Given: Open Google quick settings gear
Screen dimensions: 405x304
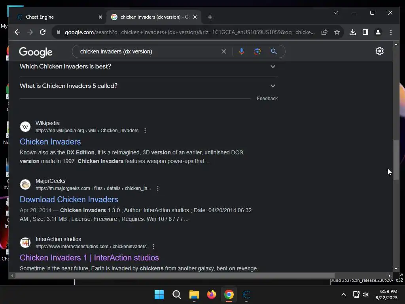Looking at the screenshot, I should (x=379, y=51).
